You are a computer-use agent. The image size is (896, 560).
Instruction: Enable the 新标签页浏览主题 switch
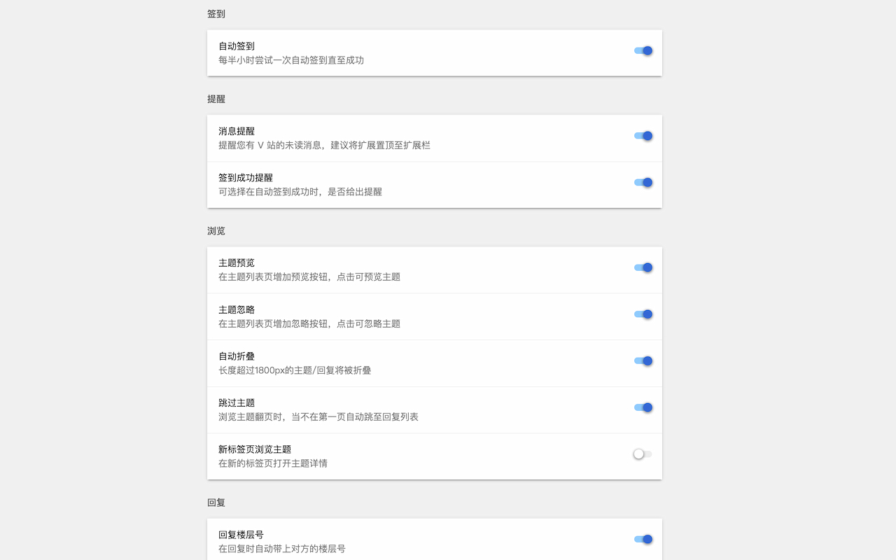coord(643,454)
